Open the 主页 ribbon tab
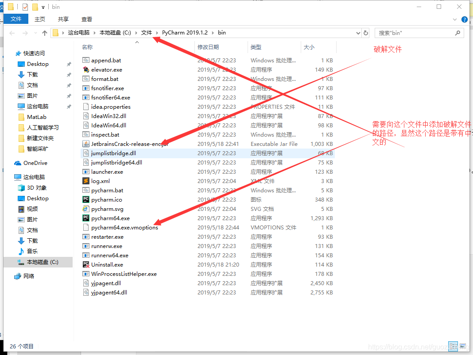Viewport: 473px width, 355px height. tap(40, 19)
